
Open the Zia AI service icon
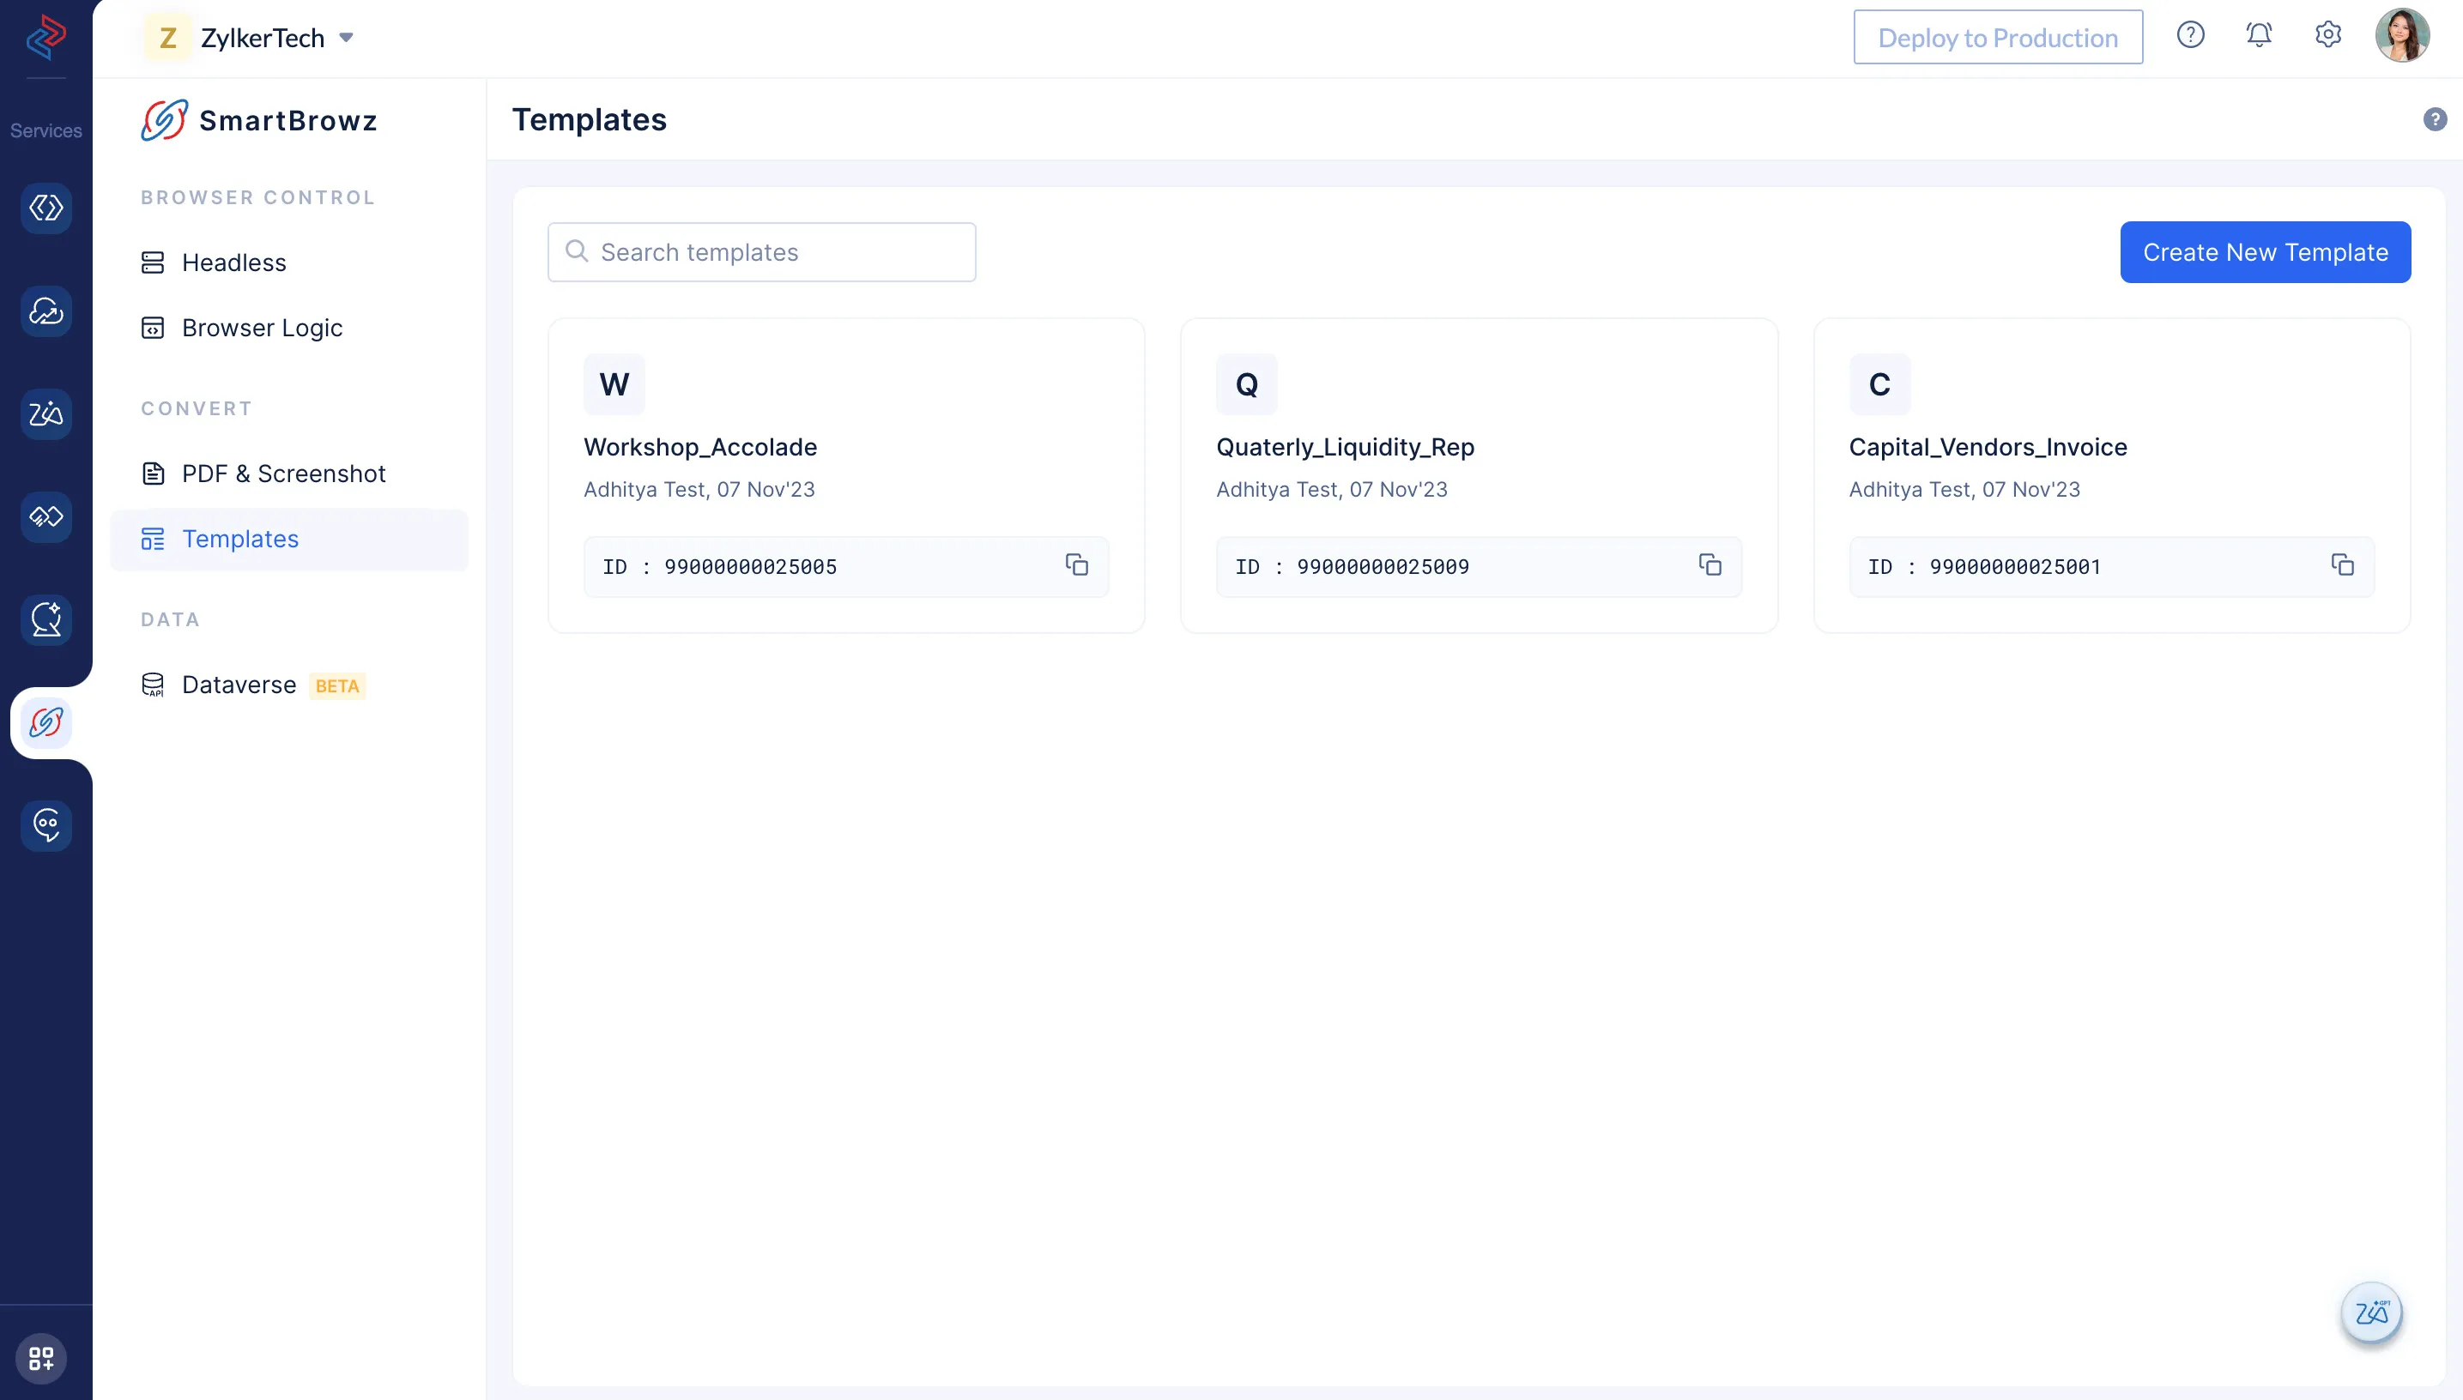(x=46, y=413)
